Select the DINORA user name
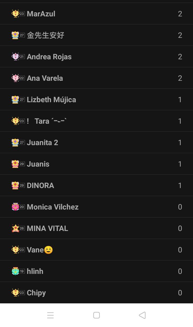 click(40, 185)
